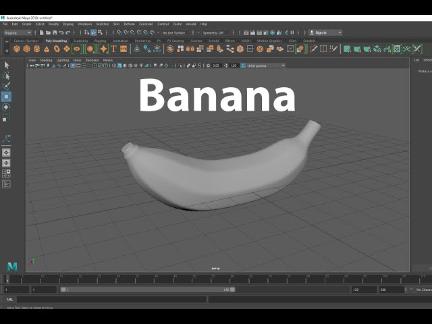Open the Skeleton menu

click(102, 24)
